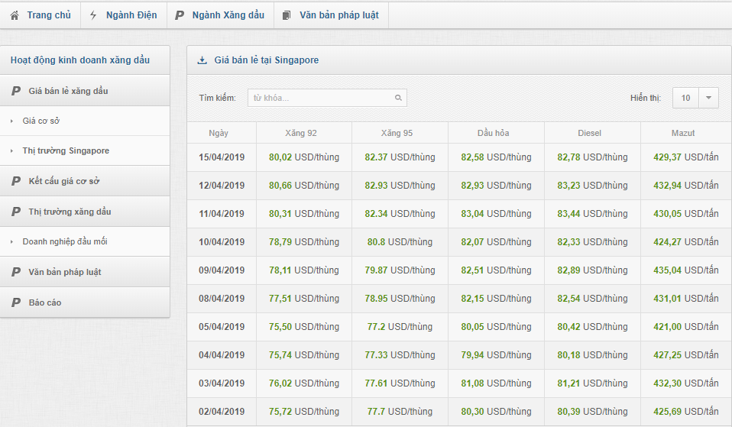Sort by the Mazut column header

coord(683,134)
